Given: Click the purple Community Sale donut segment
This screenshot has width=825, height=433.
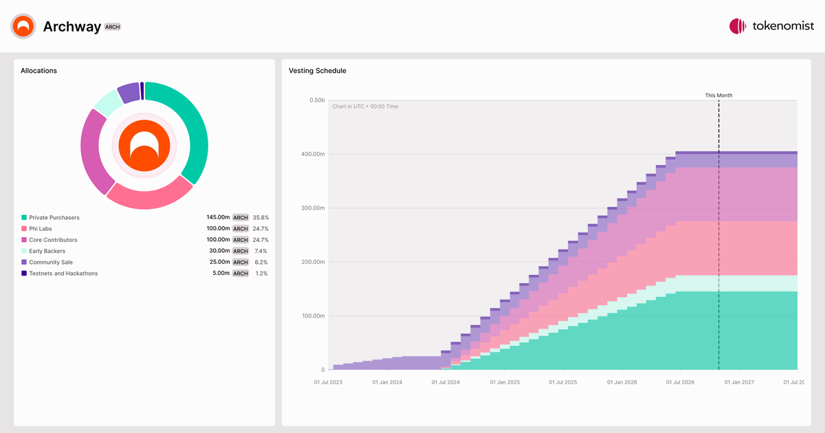Looking at the screenshot, I should (128, 92).
